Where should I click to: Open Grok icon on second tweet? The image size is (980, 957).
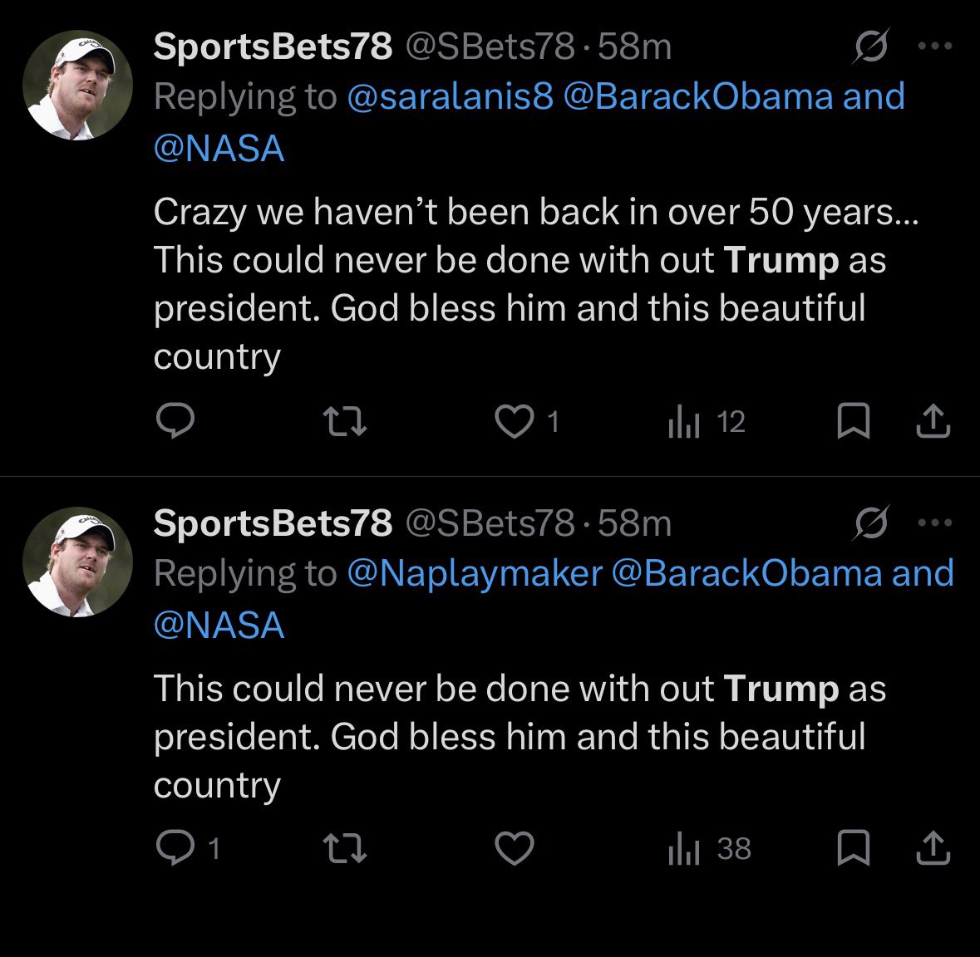tap(871, 523)
